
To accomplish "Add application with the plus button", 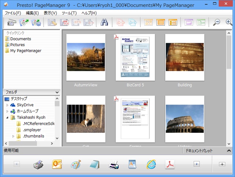I will pos(222,164).
